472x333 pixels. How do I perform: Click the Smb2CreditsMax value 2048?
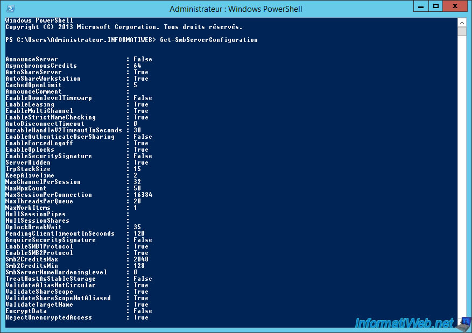click(141, 259)
